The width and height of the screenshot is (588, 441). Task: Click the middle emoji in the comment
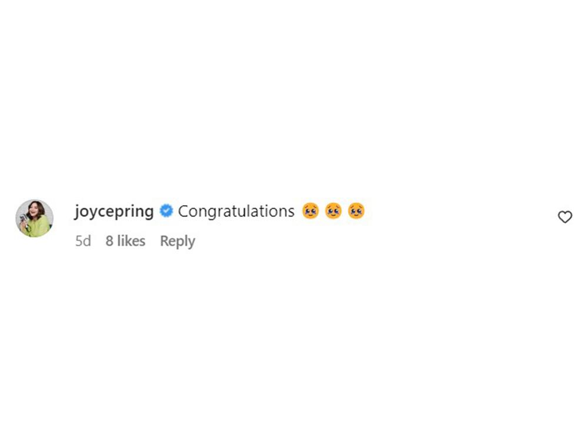click(x=333, y=211)
